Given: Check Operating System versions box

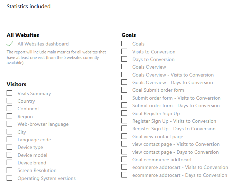Looking at the screenshot, I should [10, 178].
